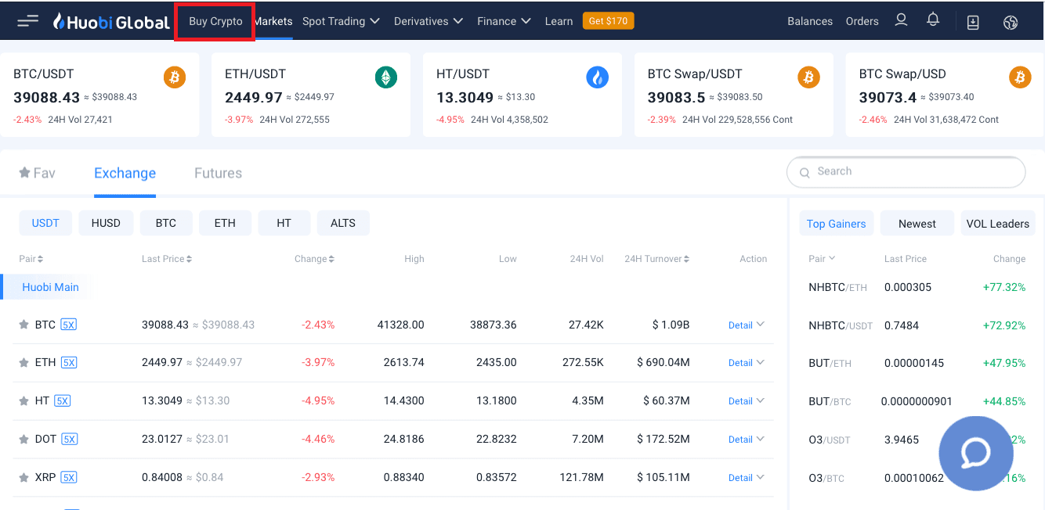Expand Detail for the DOT row

tap(747, 439)
